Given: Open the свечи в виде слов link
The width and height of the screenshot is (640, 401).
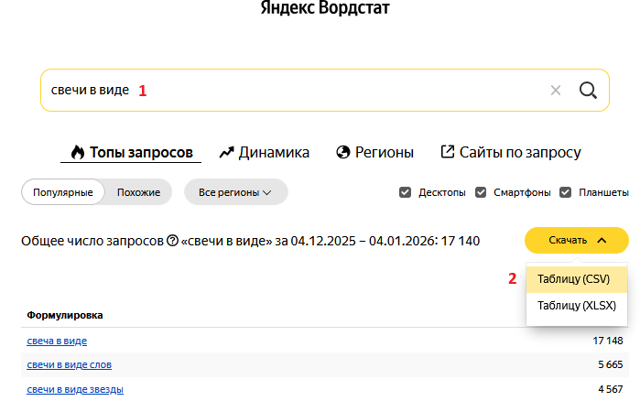Looking at the screenshot, I should [x=69, y=364].
